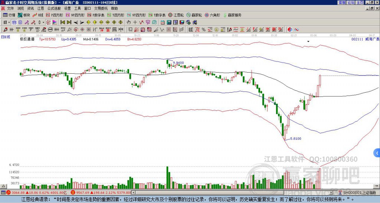Click the 9567.69 index value in status bar
Viewport: 380px width, 203px height.
(x=82, y=193)
